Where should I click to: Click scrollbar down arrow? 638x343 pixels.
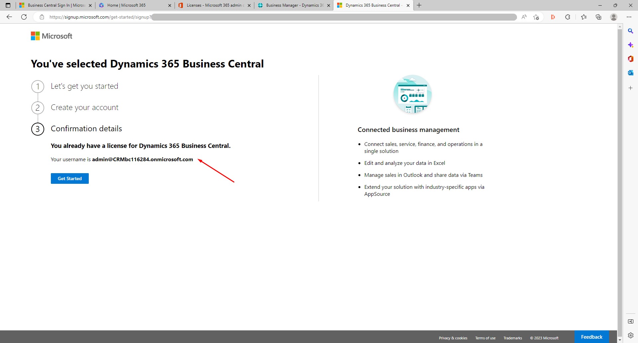click(x=620, y=340)
